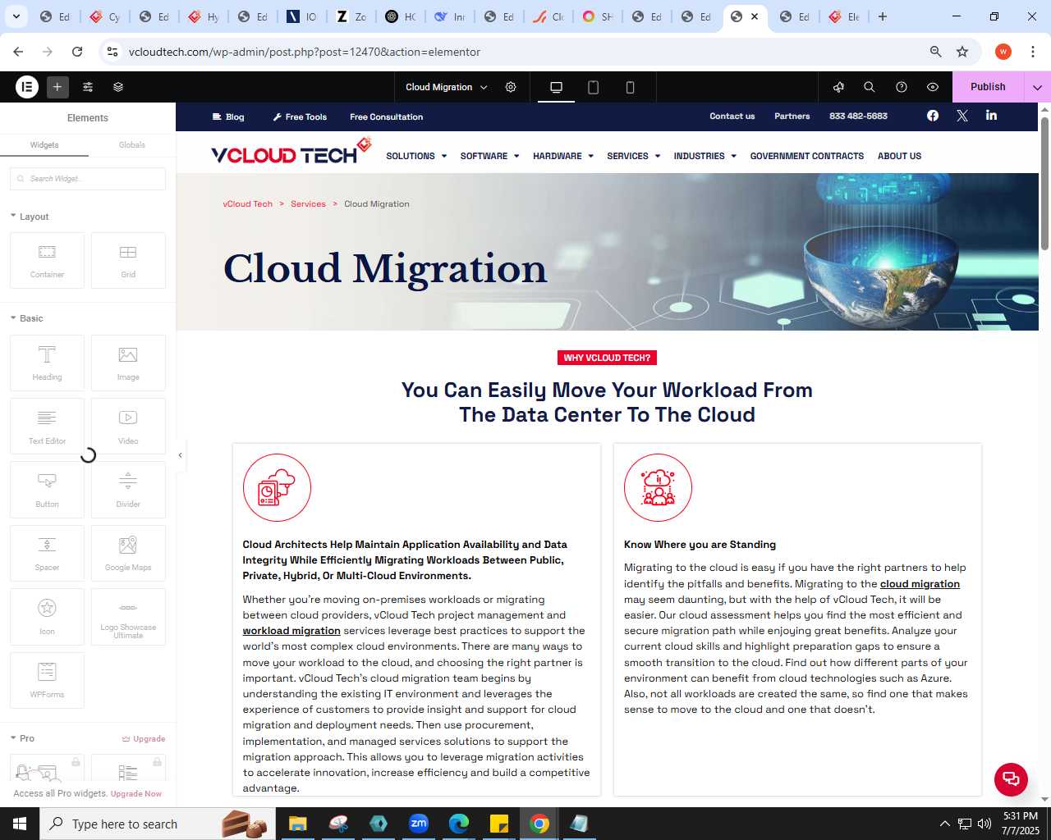Click Free Consultation link
1051x840 pixels.
tap(386, 116)
